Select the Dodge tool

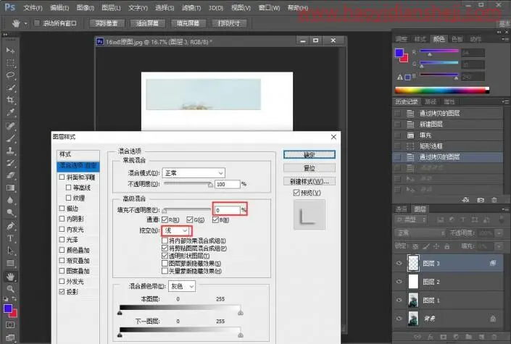click(x=10, y=213)
